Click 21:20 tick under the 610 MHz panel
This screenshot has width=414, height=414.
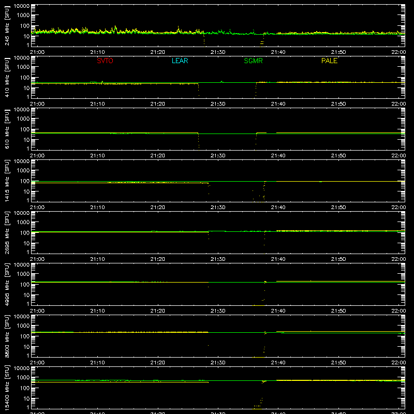click(158, 156)
